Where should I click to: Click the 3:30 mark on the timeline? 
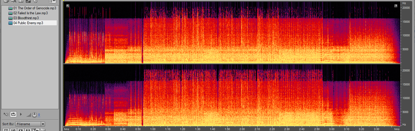(376, 129)
